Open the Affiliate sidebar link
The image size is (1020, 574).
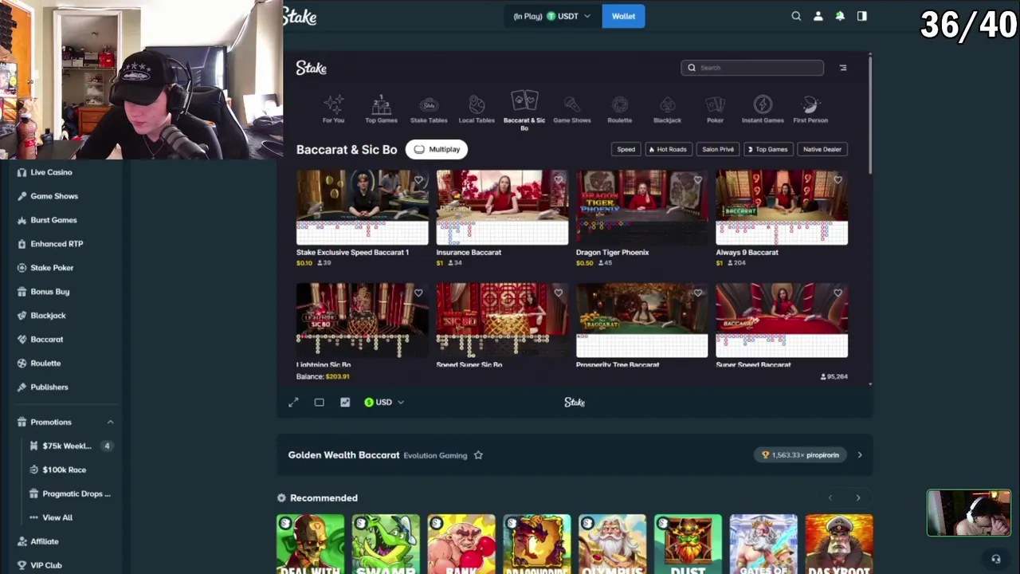pos(45,541)
